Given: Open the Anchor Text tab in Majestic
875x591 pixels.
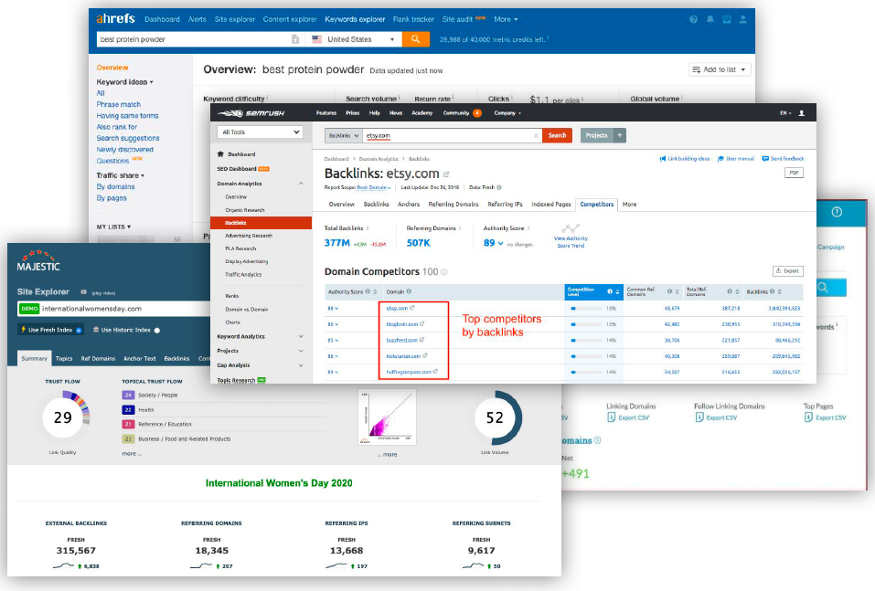Looking at the screenshot, I should 140,359.
